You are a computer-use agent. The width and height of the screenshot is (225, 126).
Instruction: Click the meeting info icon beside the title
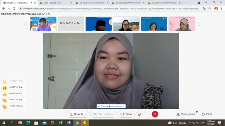click(49, 14)
